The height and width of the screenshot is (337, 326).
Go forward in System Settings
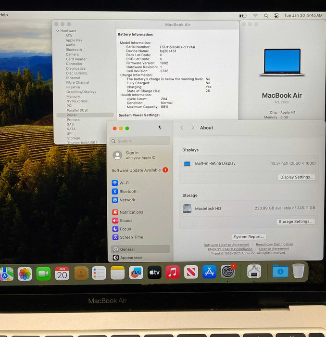tap(192, 128)
